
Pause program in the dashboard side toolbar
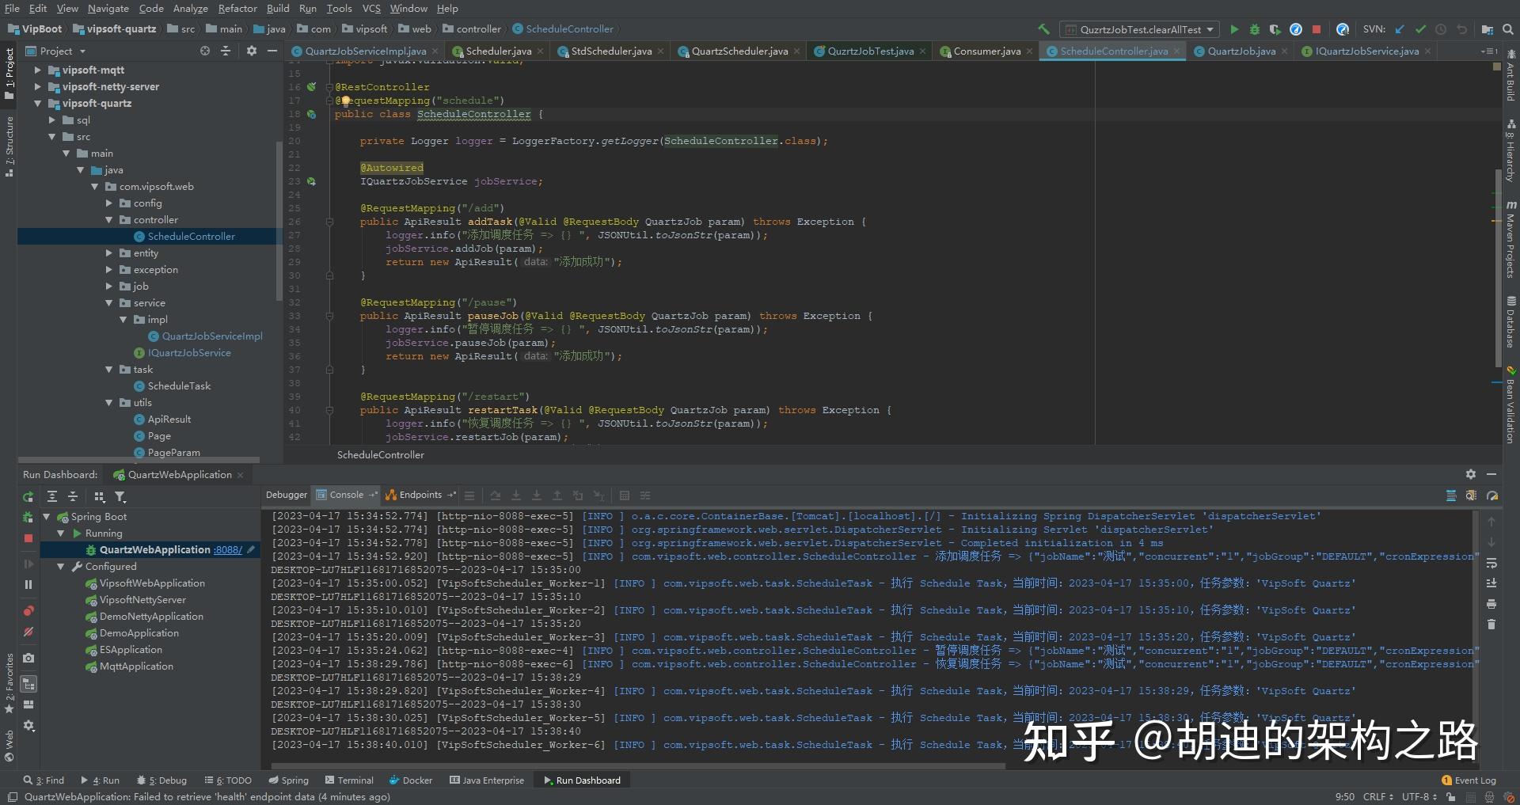click(x=28, y=584)
